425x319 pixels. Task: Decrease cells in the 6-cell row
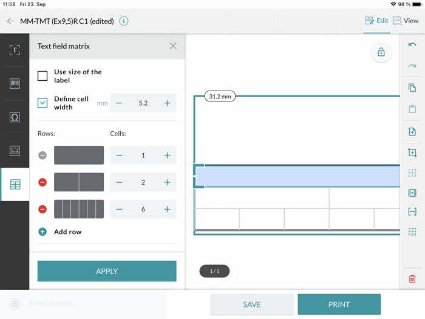(119, 209)
